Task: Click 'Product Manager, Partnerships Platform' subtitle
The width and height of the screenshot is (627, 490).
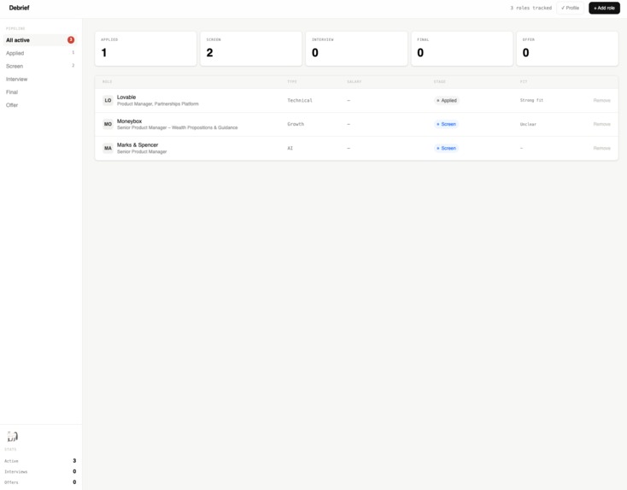Action: pyautogui.click(x=157, y=104)
